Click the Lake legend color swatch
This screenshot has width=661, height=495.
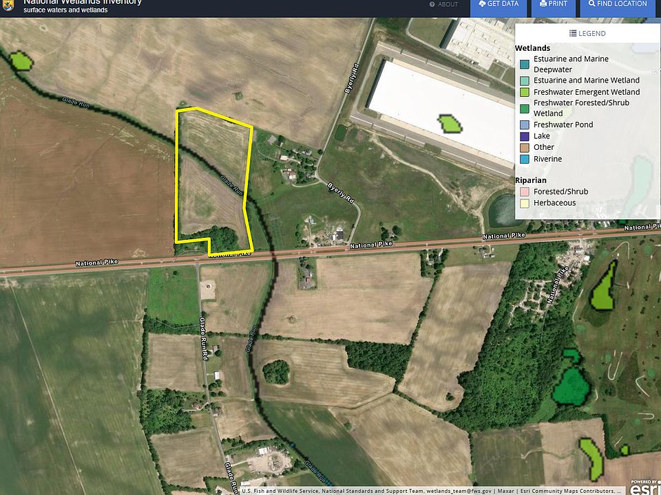pos(525,136)
